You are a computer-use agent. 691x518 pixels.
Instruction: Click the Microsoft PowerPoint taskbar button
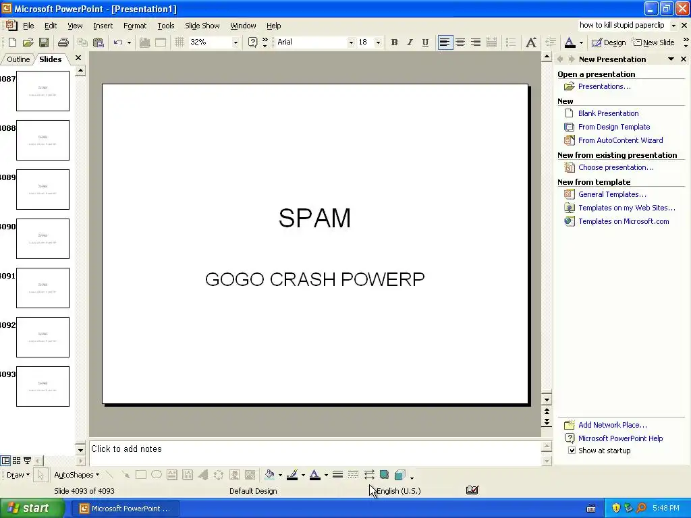coord(125,509)
